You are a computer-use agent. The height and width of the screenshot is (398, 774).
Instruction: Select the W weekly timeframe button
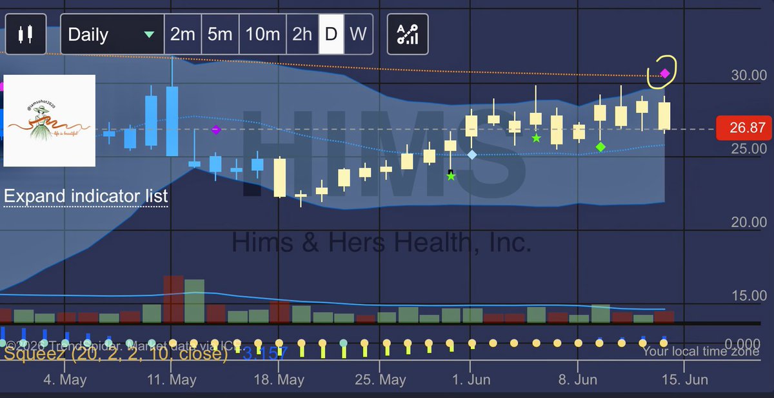[x=358, y=34]
